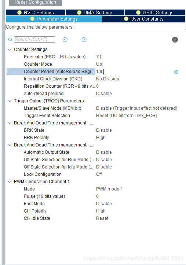The width and height of the screenshot is (186, 265).
Task: Click the Reset Configuration button
Action: pos(35,2)
